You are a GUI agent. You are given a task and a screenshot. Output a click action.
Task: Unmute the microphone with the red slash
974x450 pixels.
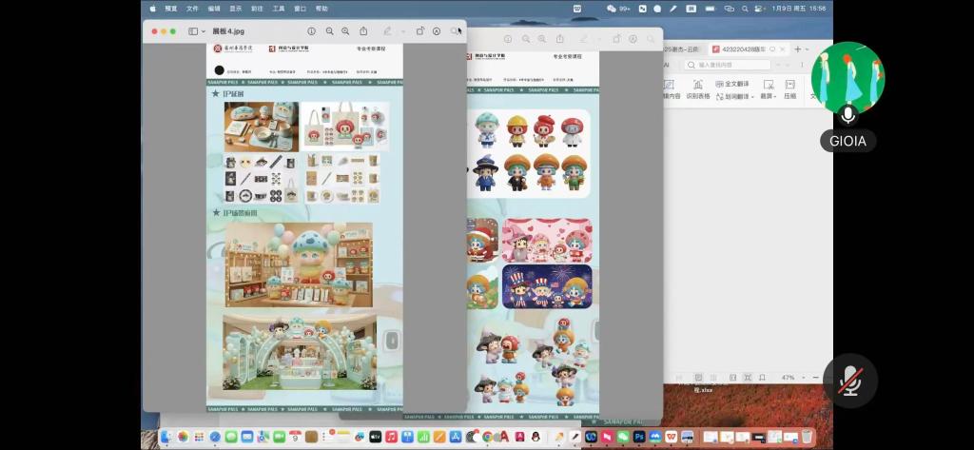849,383
